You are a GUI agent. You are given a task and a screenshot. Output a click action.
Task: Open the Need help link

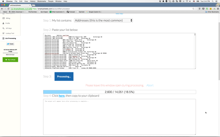pyautogui.click(x=119, y=14)
